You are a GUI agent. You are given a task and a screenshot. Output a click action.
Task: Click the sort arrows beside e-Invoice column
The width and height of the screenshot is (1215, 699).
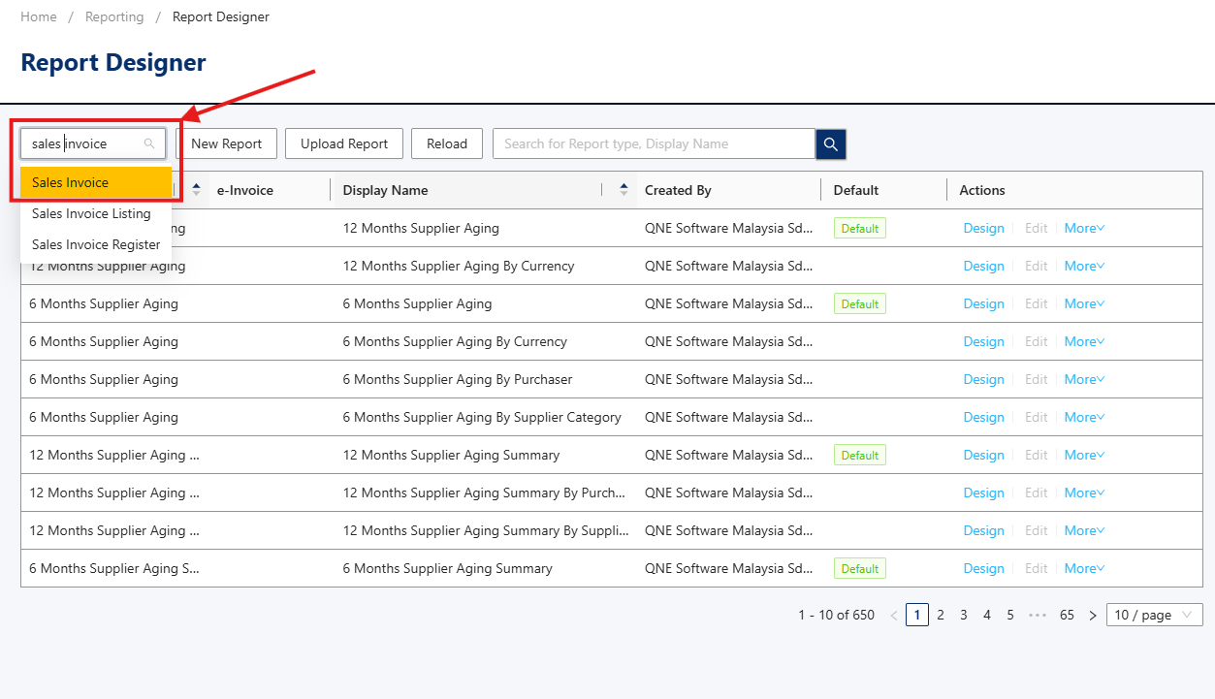point(196,190)
